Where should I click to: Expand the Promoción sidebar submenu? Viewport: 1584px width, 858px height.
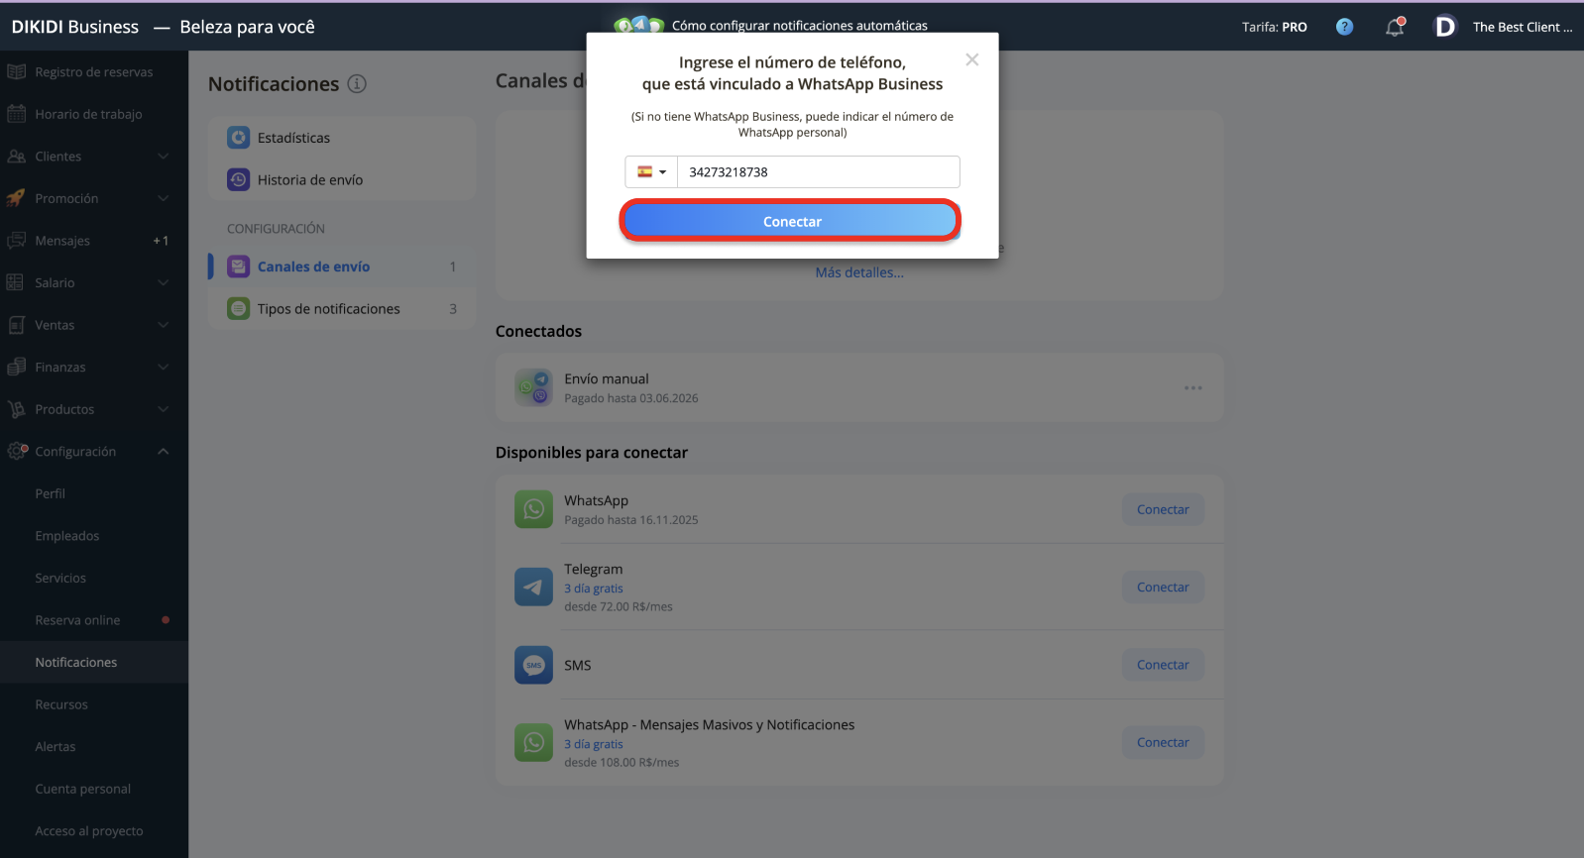[164, 198]
